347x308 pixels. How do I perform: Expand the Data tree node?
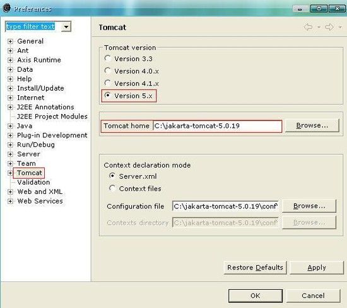pos(10,69)
